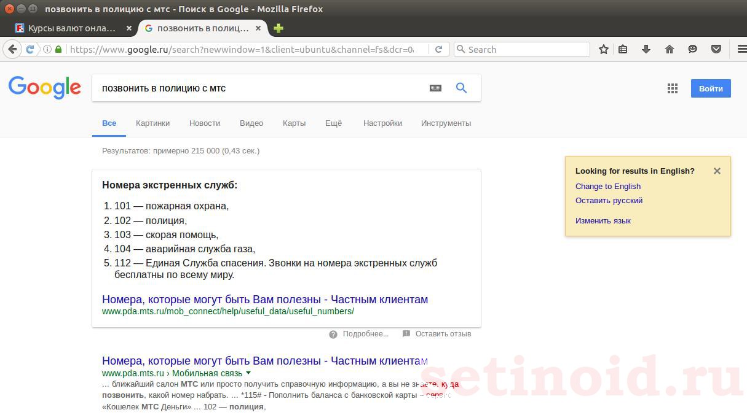The height and width of the screenshot is (418, 747).
Task: Click the text «101 — пожарная охрана,»
Action: point(172,206)
